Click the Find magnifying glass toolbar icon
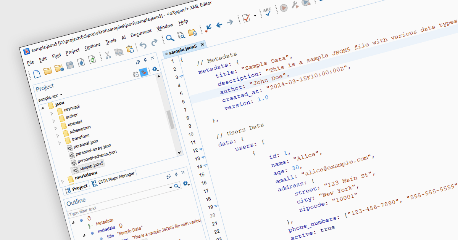This screenshot has width=458, height=240. point(170,38)
